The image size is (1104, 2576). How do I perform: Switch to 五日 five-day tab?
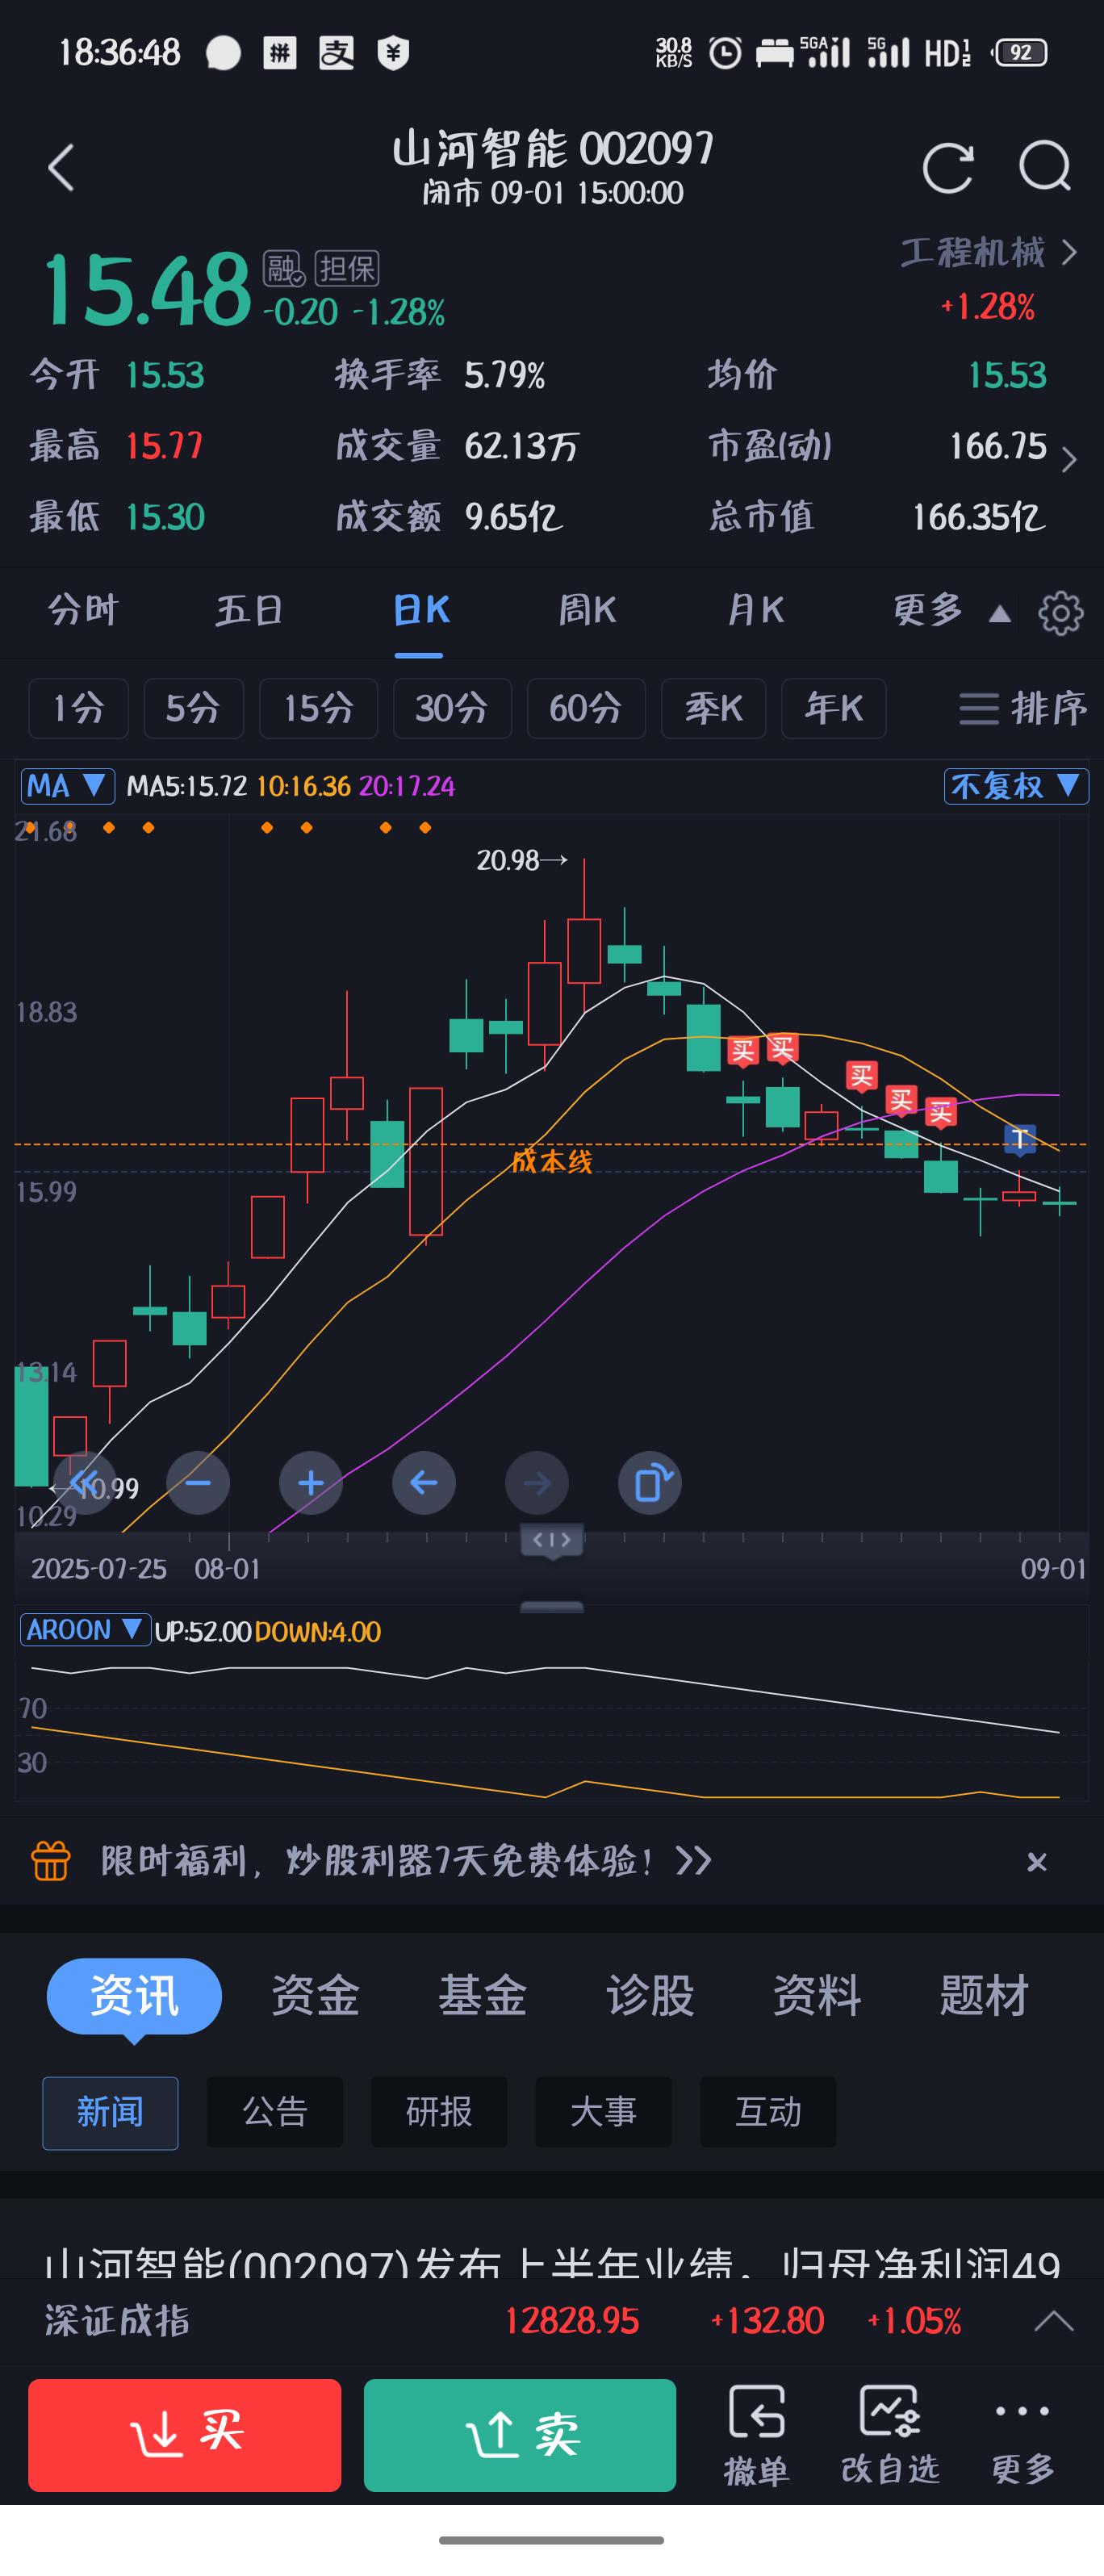point(250,610)
